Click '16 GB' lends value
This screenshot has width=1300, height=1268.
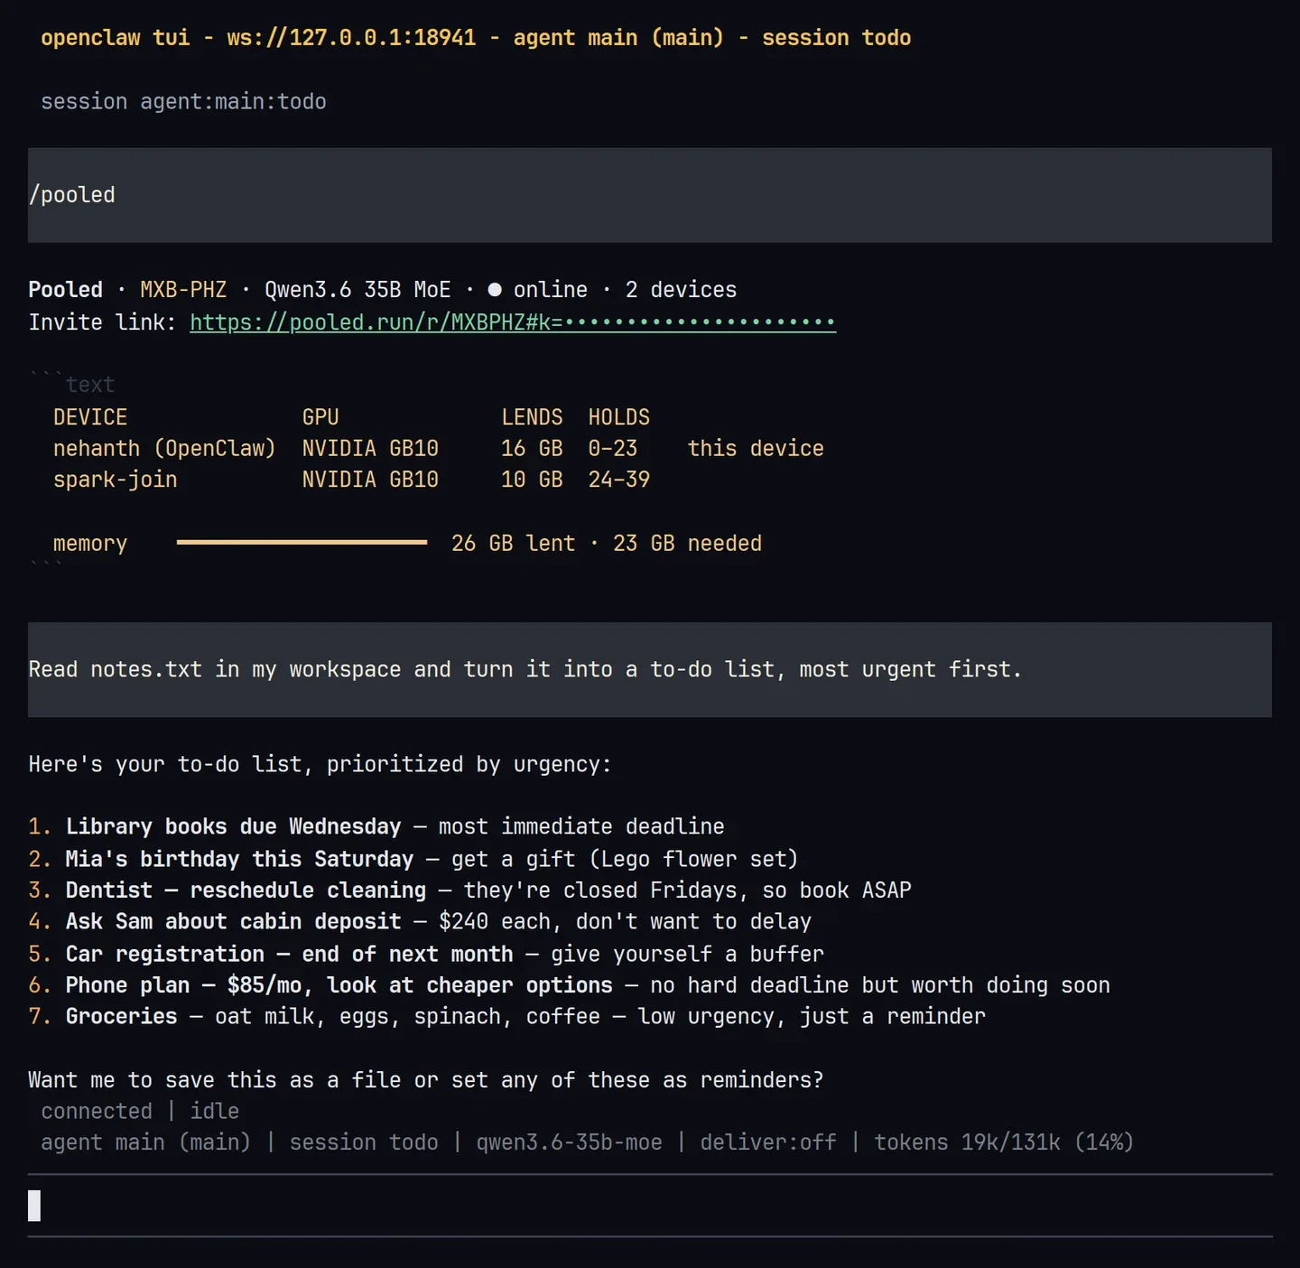[x=532, y=449]
